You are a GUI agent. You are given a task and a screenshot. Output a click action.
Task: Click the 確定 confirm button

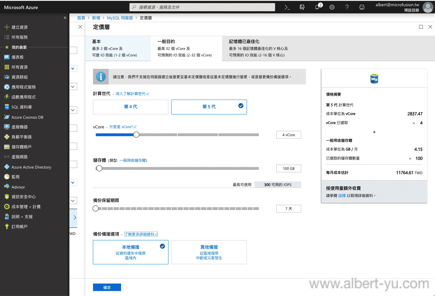pyautogui.click(x=107, y=287)
